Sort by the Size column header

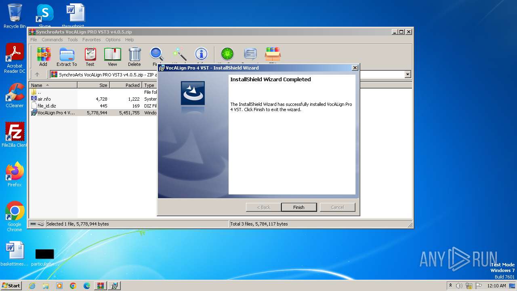(x=94, y=85)
